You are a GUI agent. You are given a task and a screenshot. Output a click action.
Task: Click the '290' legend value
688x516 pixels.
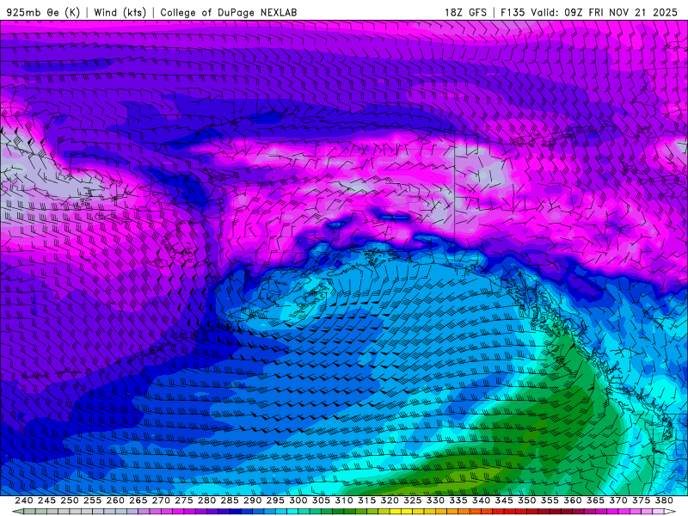(x=252, y=501)
